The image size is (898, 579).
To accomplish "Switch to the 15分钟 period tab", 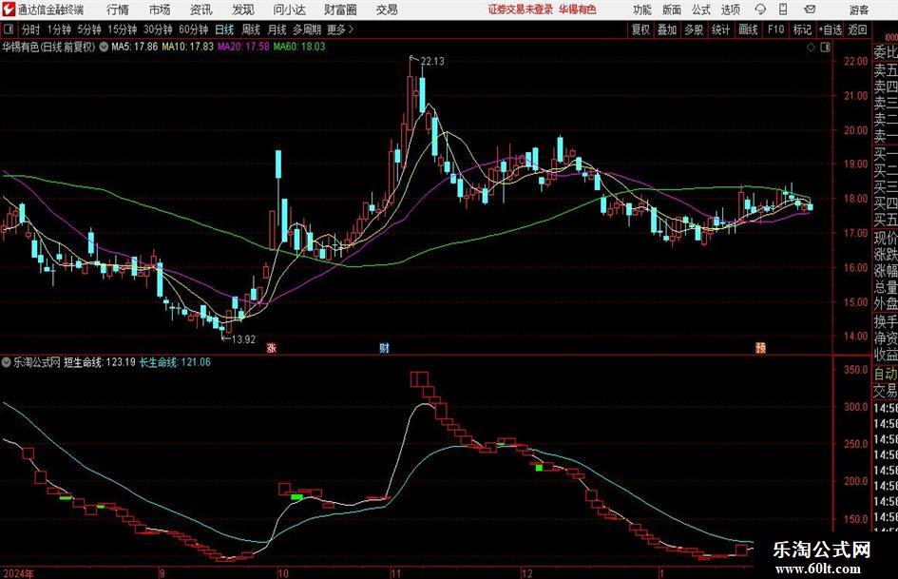I will [122, 29].
